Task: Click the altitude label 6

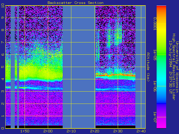Action: [3, 55]
